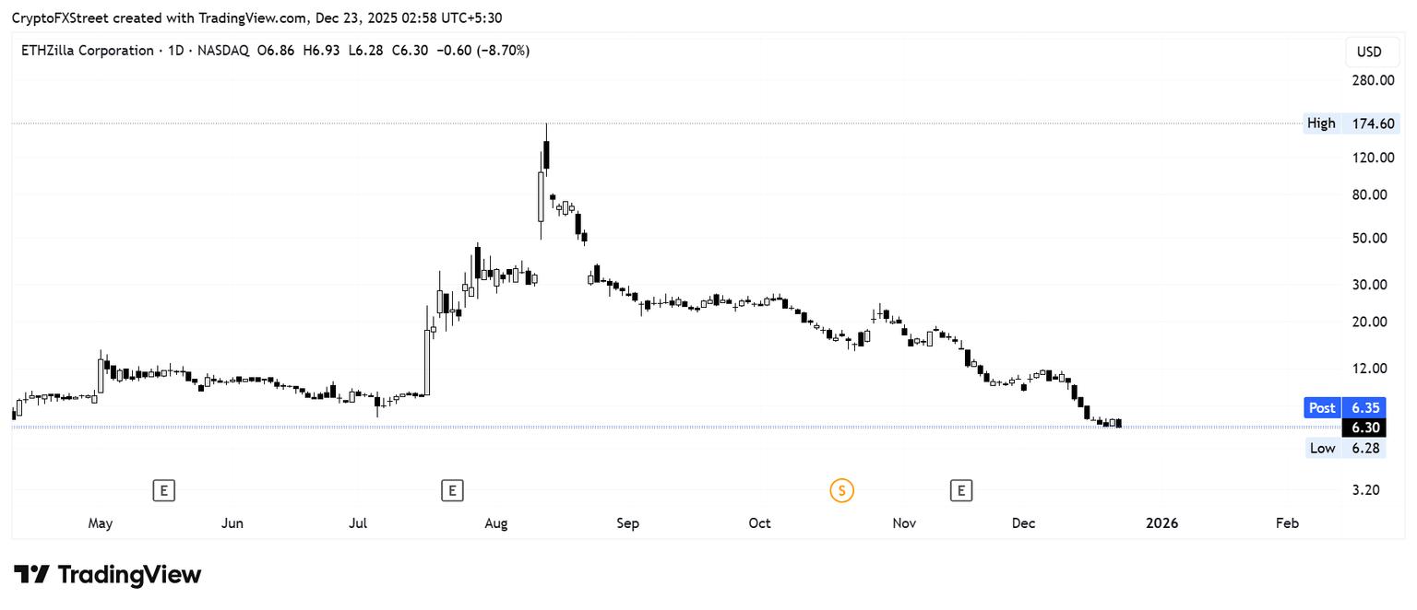Click the May label on time axis
The image size is (1417, 610).
(101, 523)
